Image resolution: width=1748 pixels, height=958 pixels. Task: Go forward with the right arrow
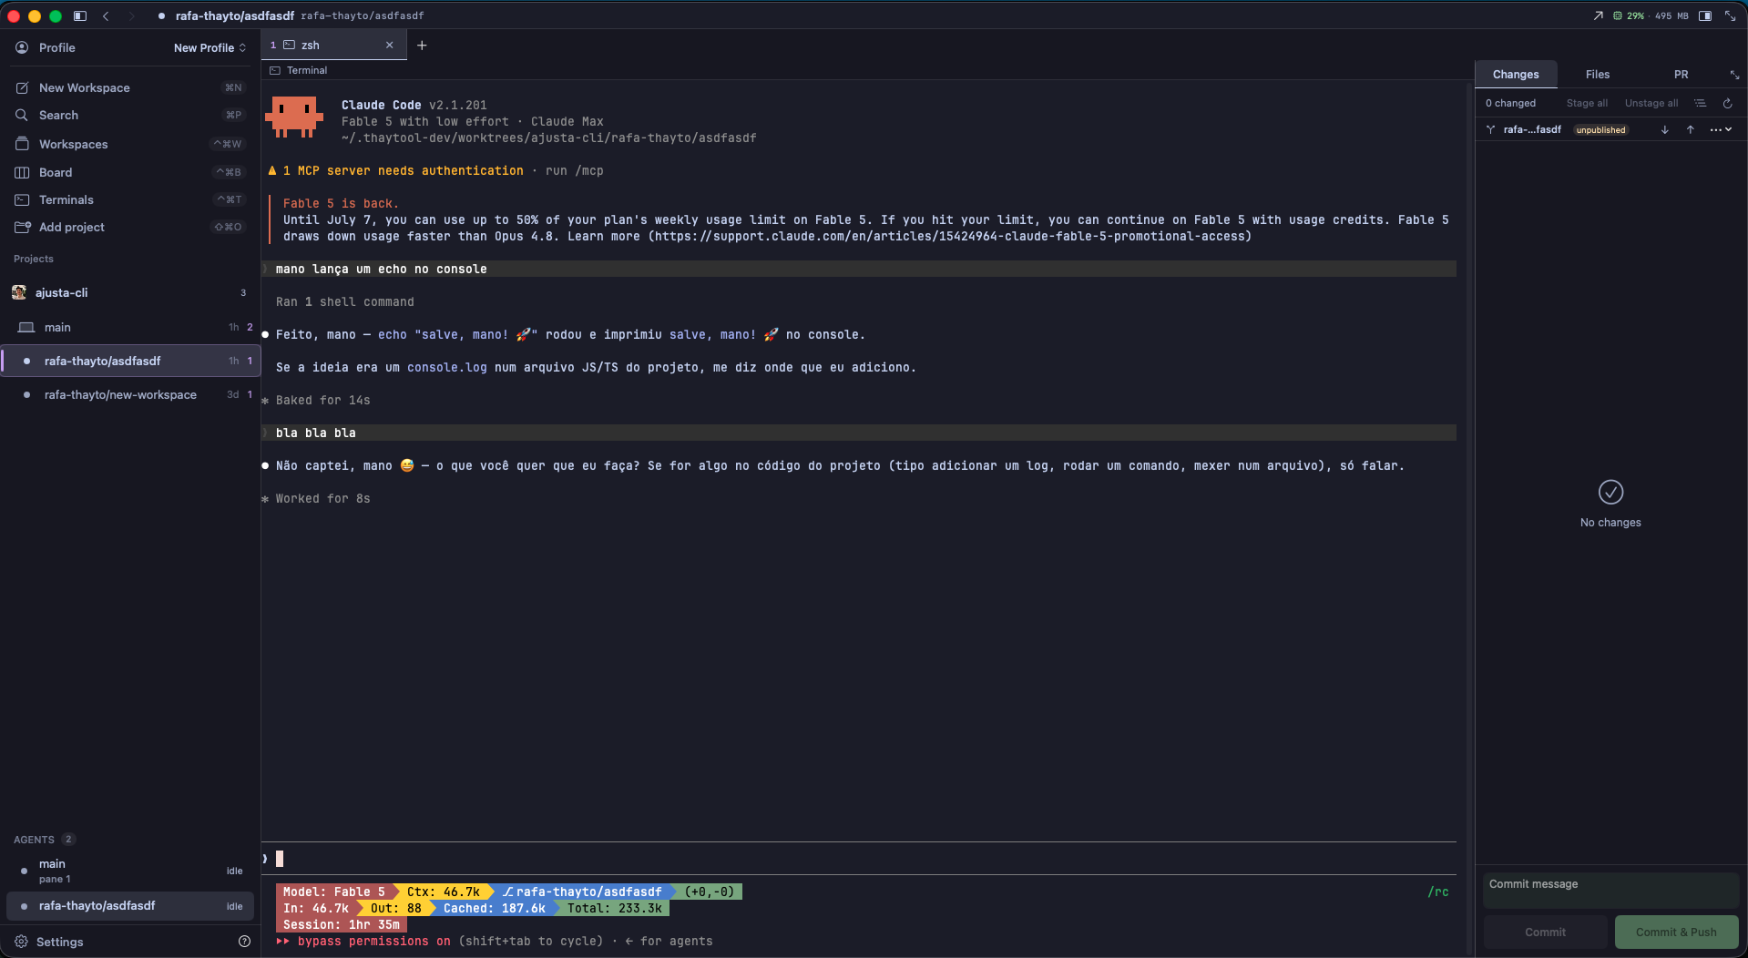point(131,15)
